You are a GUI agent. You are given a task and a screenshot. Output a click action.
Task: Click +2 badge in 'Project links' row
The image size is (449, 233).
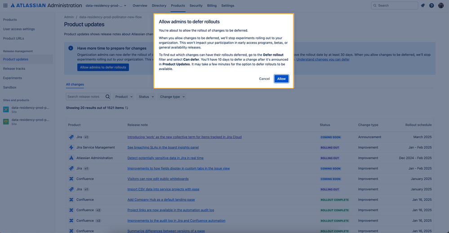(x=98, y=210)
